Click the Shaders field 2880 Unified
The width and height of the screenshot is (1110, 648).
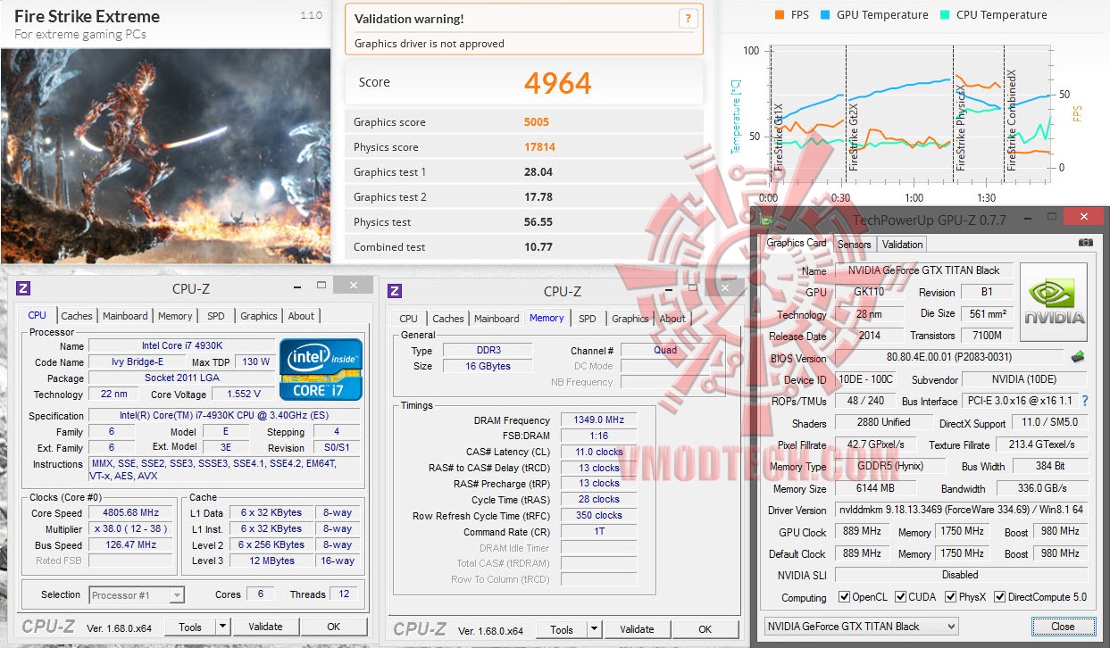[x=883, y=422]
